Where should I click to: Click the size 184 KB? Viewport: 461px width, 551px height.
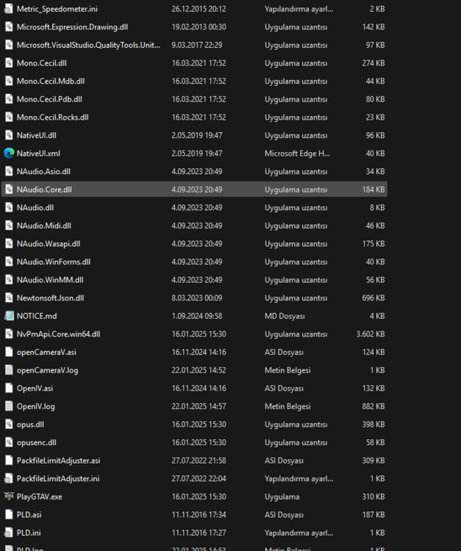tap(374, 190)
